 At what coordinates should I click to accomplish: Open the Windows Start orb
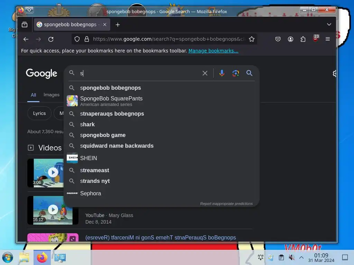click(x=8, y=257)
